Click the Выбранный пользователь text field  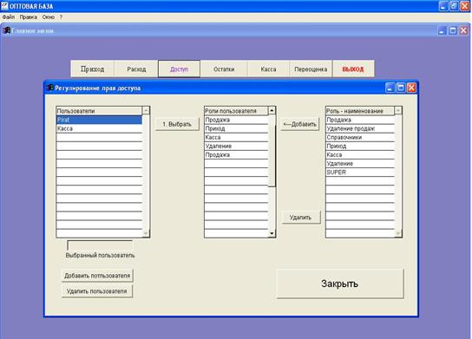[x=100, y=245]
